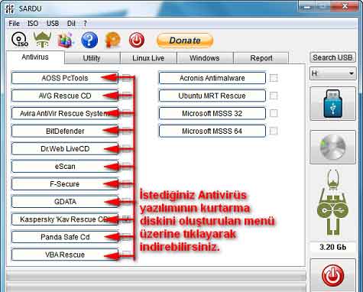Click the eScan button
Image resolution: width=363 pixels, height=292 pixels.
coord(65,167)
